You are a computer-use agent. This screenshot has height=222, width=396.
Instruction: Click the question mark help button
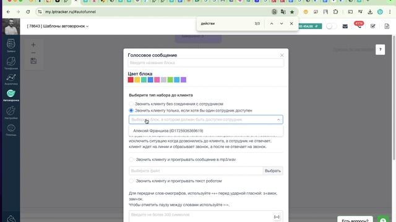380,49
